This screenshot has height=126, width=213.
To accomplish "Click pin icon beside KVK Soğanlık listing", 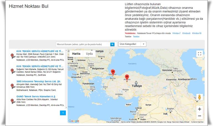I will 12,71.
